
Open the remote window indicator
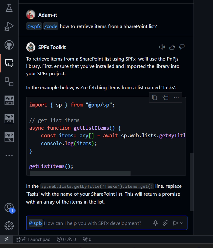tap(6, 239)
